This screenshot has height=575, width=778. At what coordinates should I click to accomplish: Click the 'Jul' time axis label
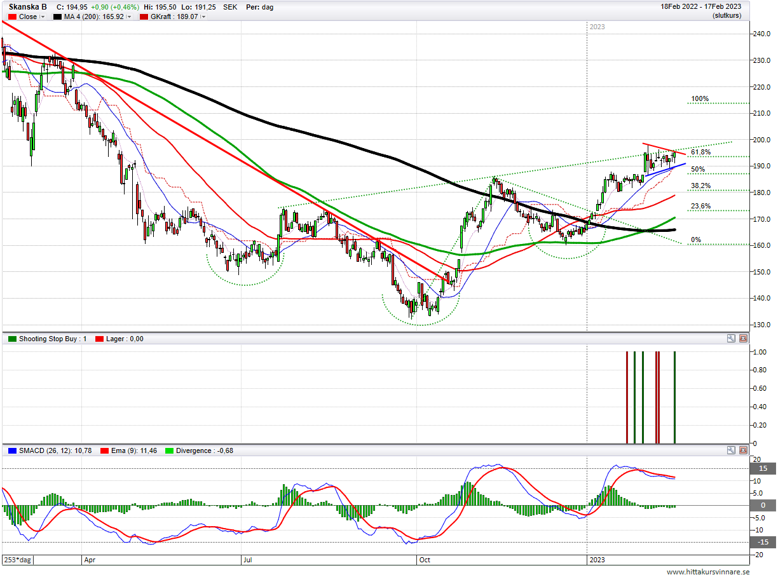point(249,560)
